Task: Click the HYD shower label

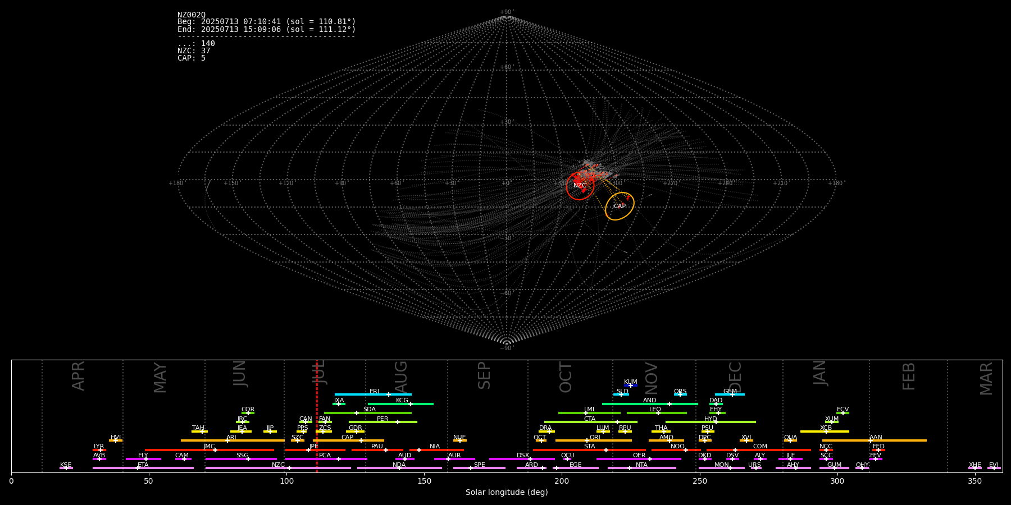Action: click(711, 419)
